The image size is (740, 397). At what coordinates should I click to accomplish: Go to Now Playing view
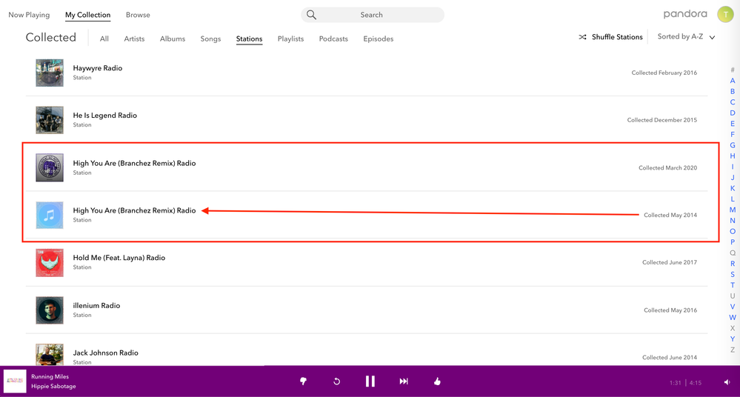(29, 15)
